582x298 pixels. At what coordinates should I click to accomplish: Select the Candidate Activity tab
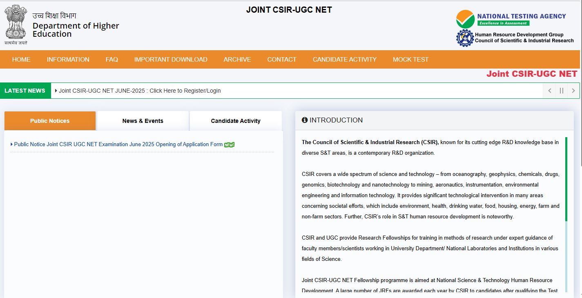click(236, 120)
